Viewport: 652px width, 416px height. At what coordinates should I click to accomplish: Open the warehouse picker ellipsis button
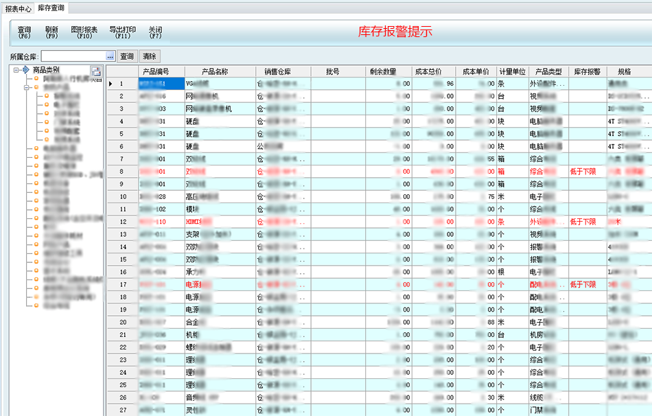(x=110, y=56)
